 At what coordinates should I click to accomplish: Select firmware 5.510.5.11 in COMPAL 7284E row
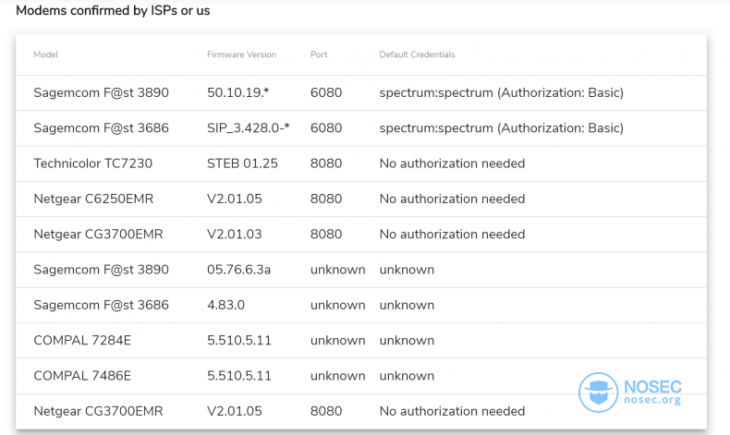239,340
